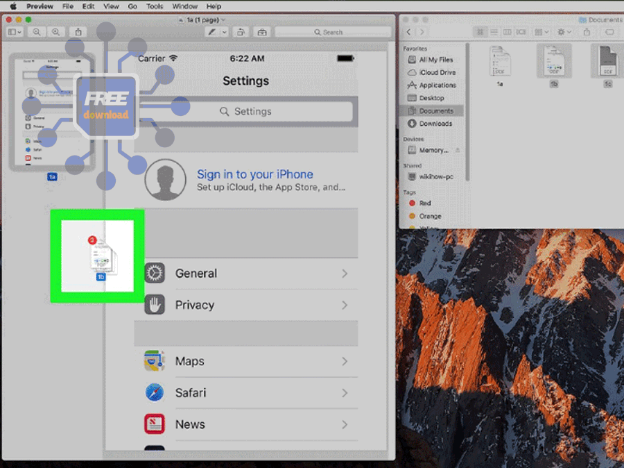Open the Preview application menu
Image resolution: width=624 pixels, height=468 pixels.
[x=40, y=6]
